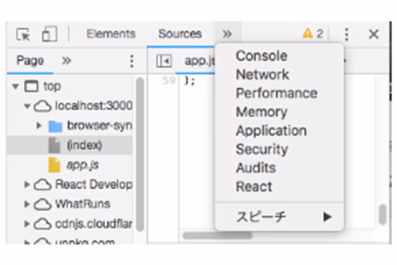Viewport: 397px width, 265px height.
Task: Expand the browser-sync folder
Action: coord(40,126)
